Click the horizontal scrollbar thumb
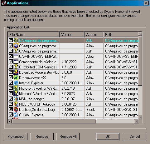 click(54, 121)
